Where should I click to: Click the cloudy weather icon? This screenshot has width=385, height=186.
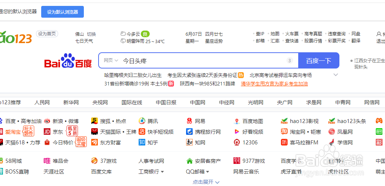pyautogui.click(x=123, y=34)
